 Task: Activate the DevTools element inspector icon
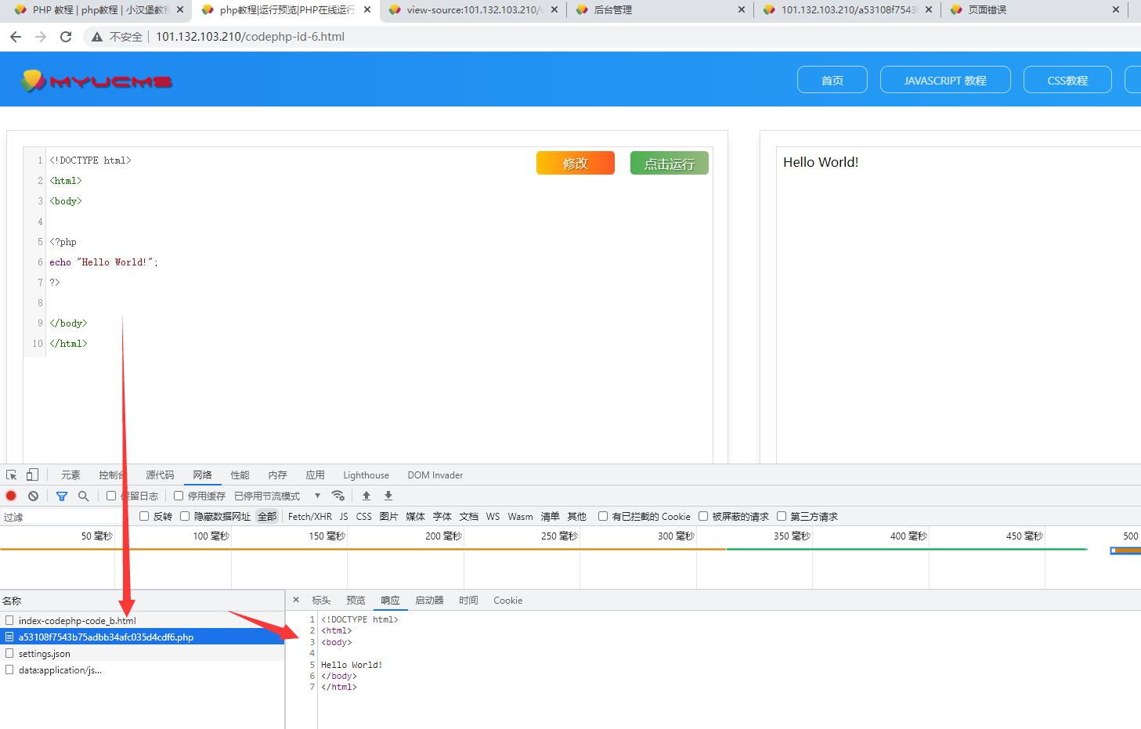click(x=12, y=475)
